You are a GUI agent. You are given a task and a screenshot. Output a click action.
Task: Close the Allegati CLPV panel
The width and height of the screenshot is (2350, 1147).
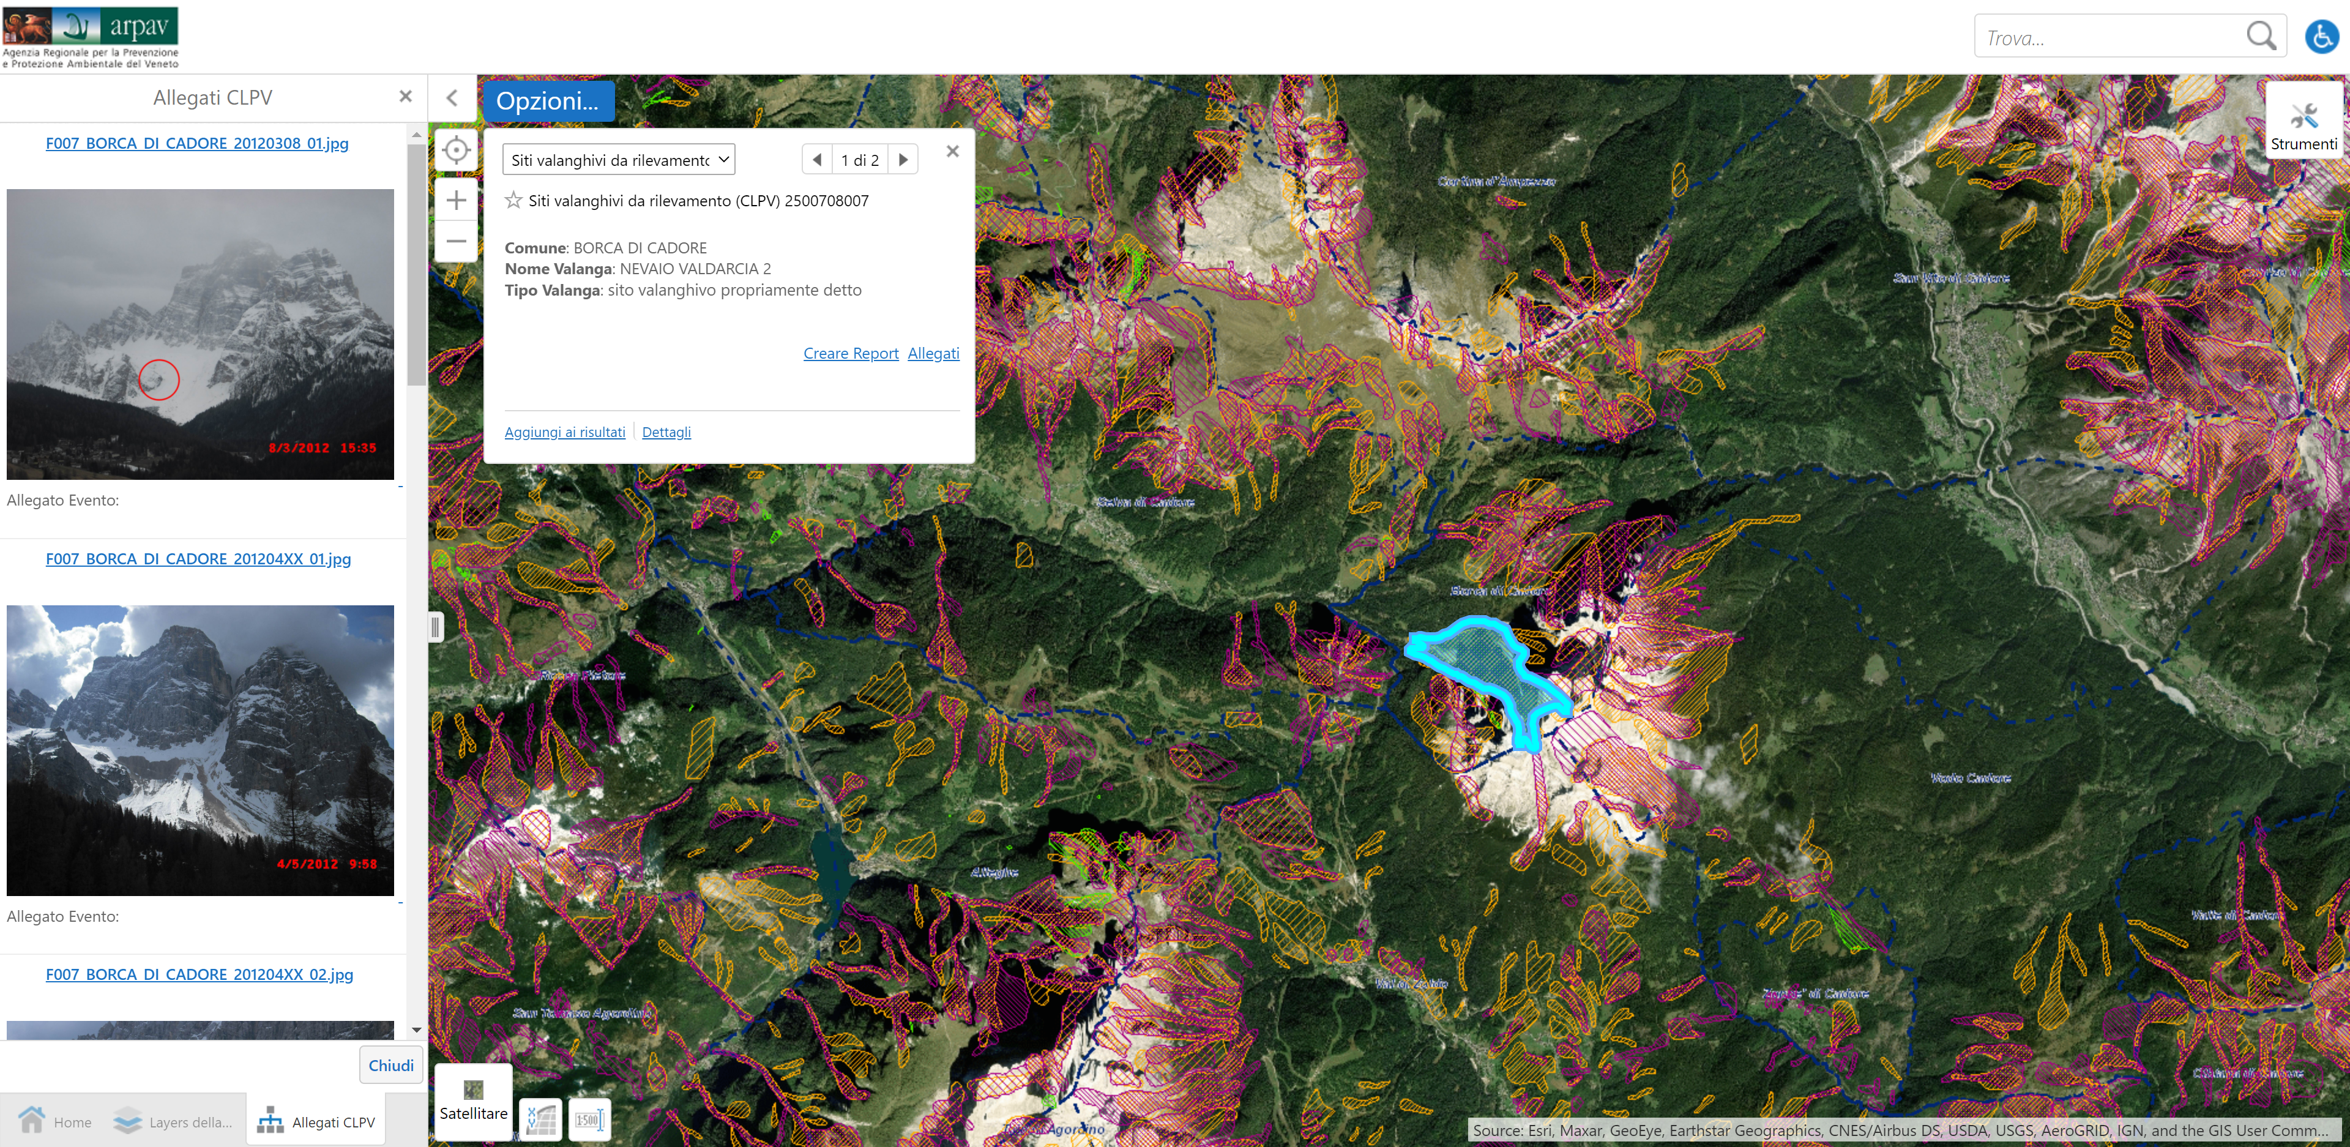pos(406,97)
